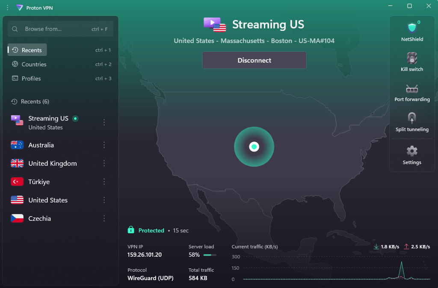Minimize the Proton VPN window
Screen dimensions: 438x288
(x=390, y=6)
